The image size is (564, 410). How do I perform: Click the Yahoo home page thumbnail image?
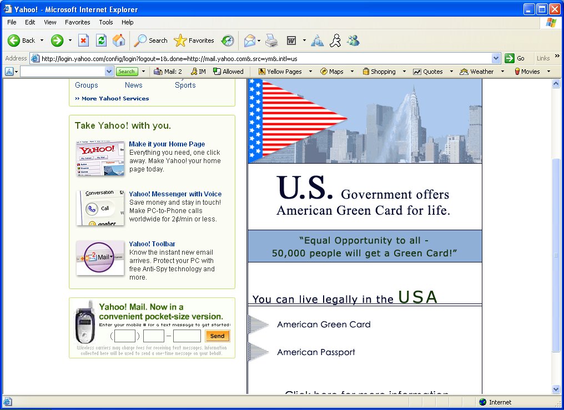(x=100, y=158)
